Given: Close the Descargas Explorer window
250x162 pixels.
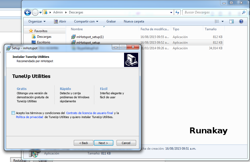Looking at the screenshot, I should pos(241,3).
